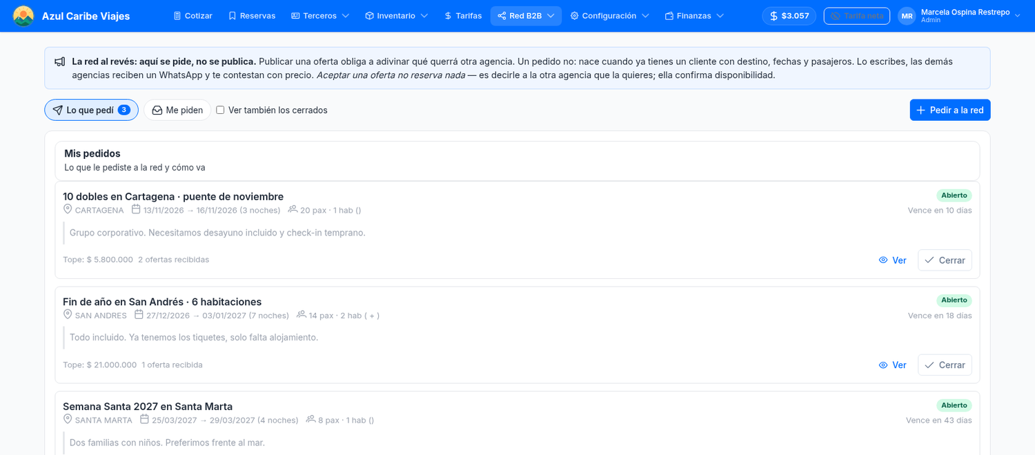Viewport: 1035px width, 455px height.
Task: Click 'Tope: $ 21.000.000' text
Action: click(x=100, y=365)
